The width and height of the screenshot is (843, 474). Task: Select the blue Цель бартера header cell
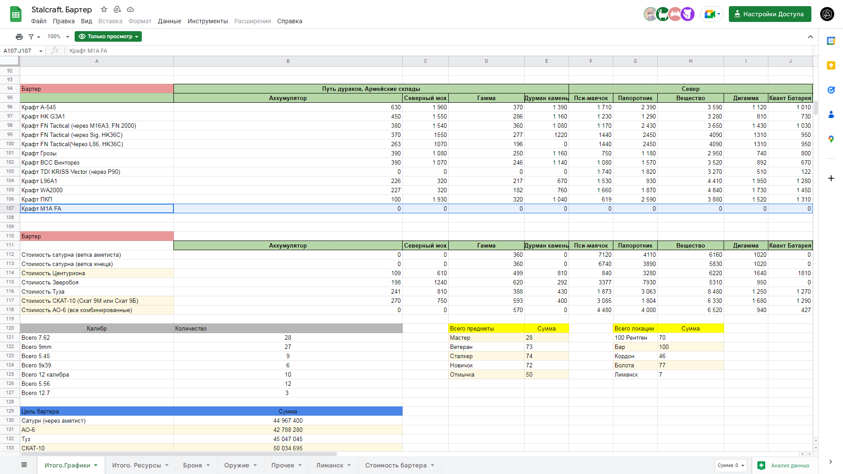(97, 411)
